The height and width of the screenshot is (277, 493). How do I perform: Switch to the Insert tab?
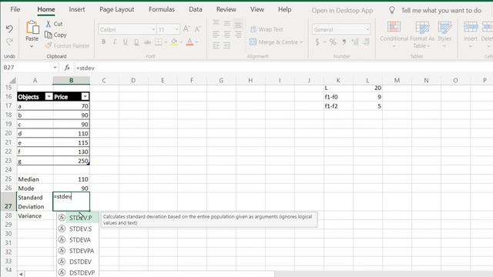tap(77, 9)
